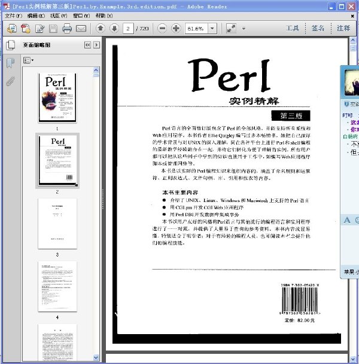Open the 视图(V) menu

(59, 16)
